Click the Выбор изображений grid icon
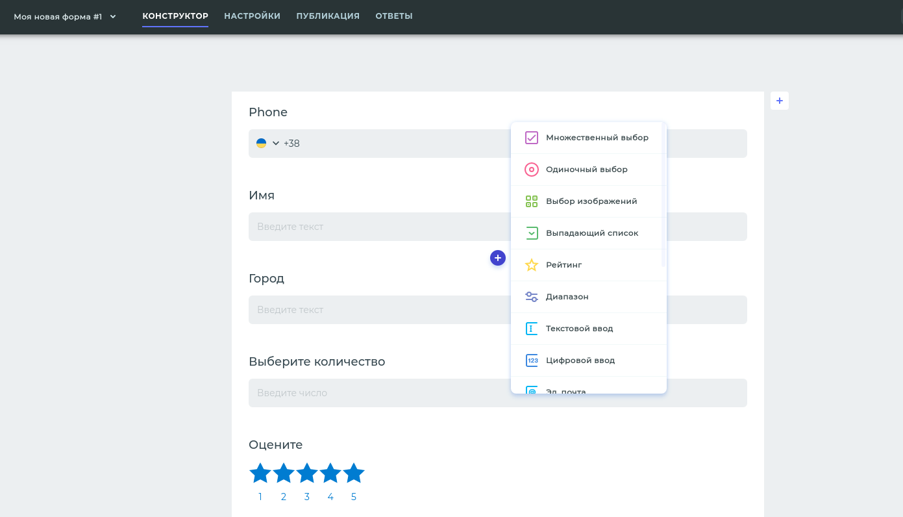 [532, 201]
